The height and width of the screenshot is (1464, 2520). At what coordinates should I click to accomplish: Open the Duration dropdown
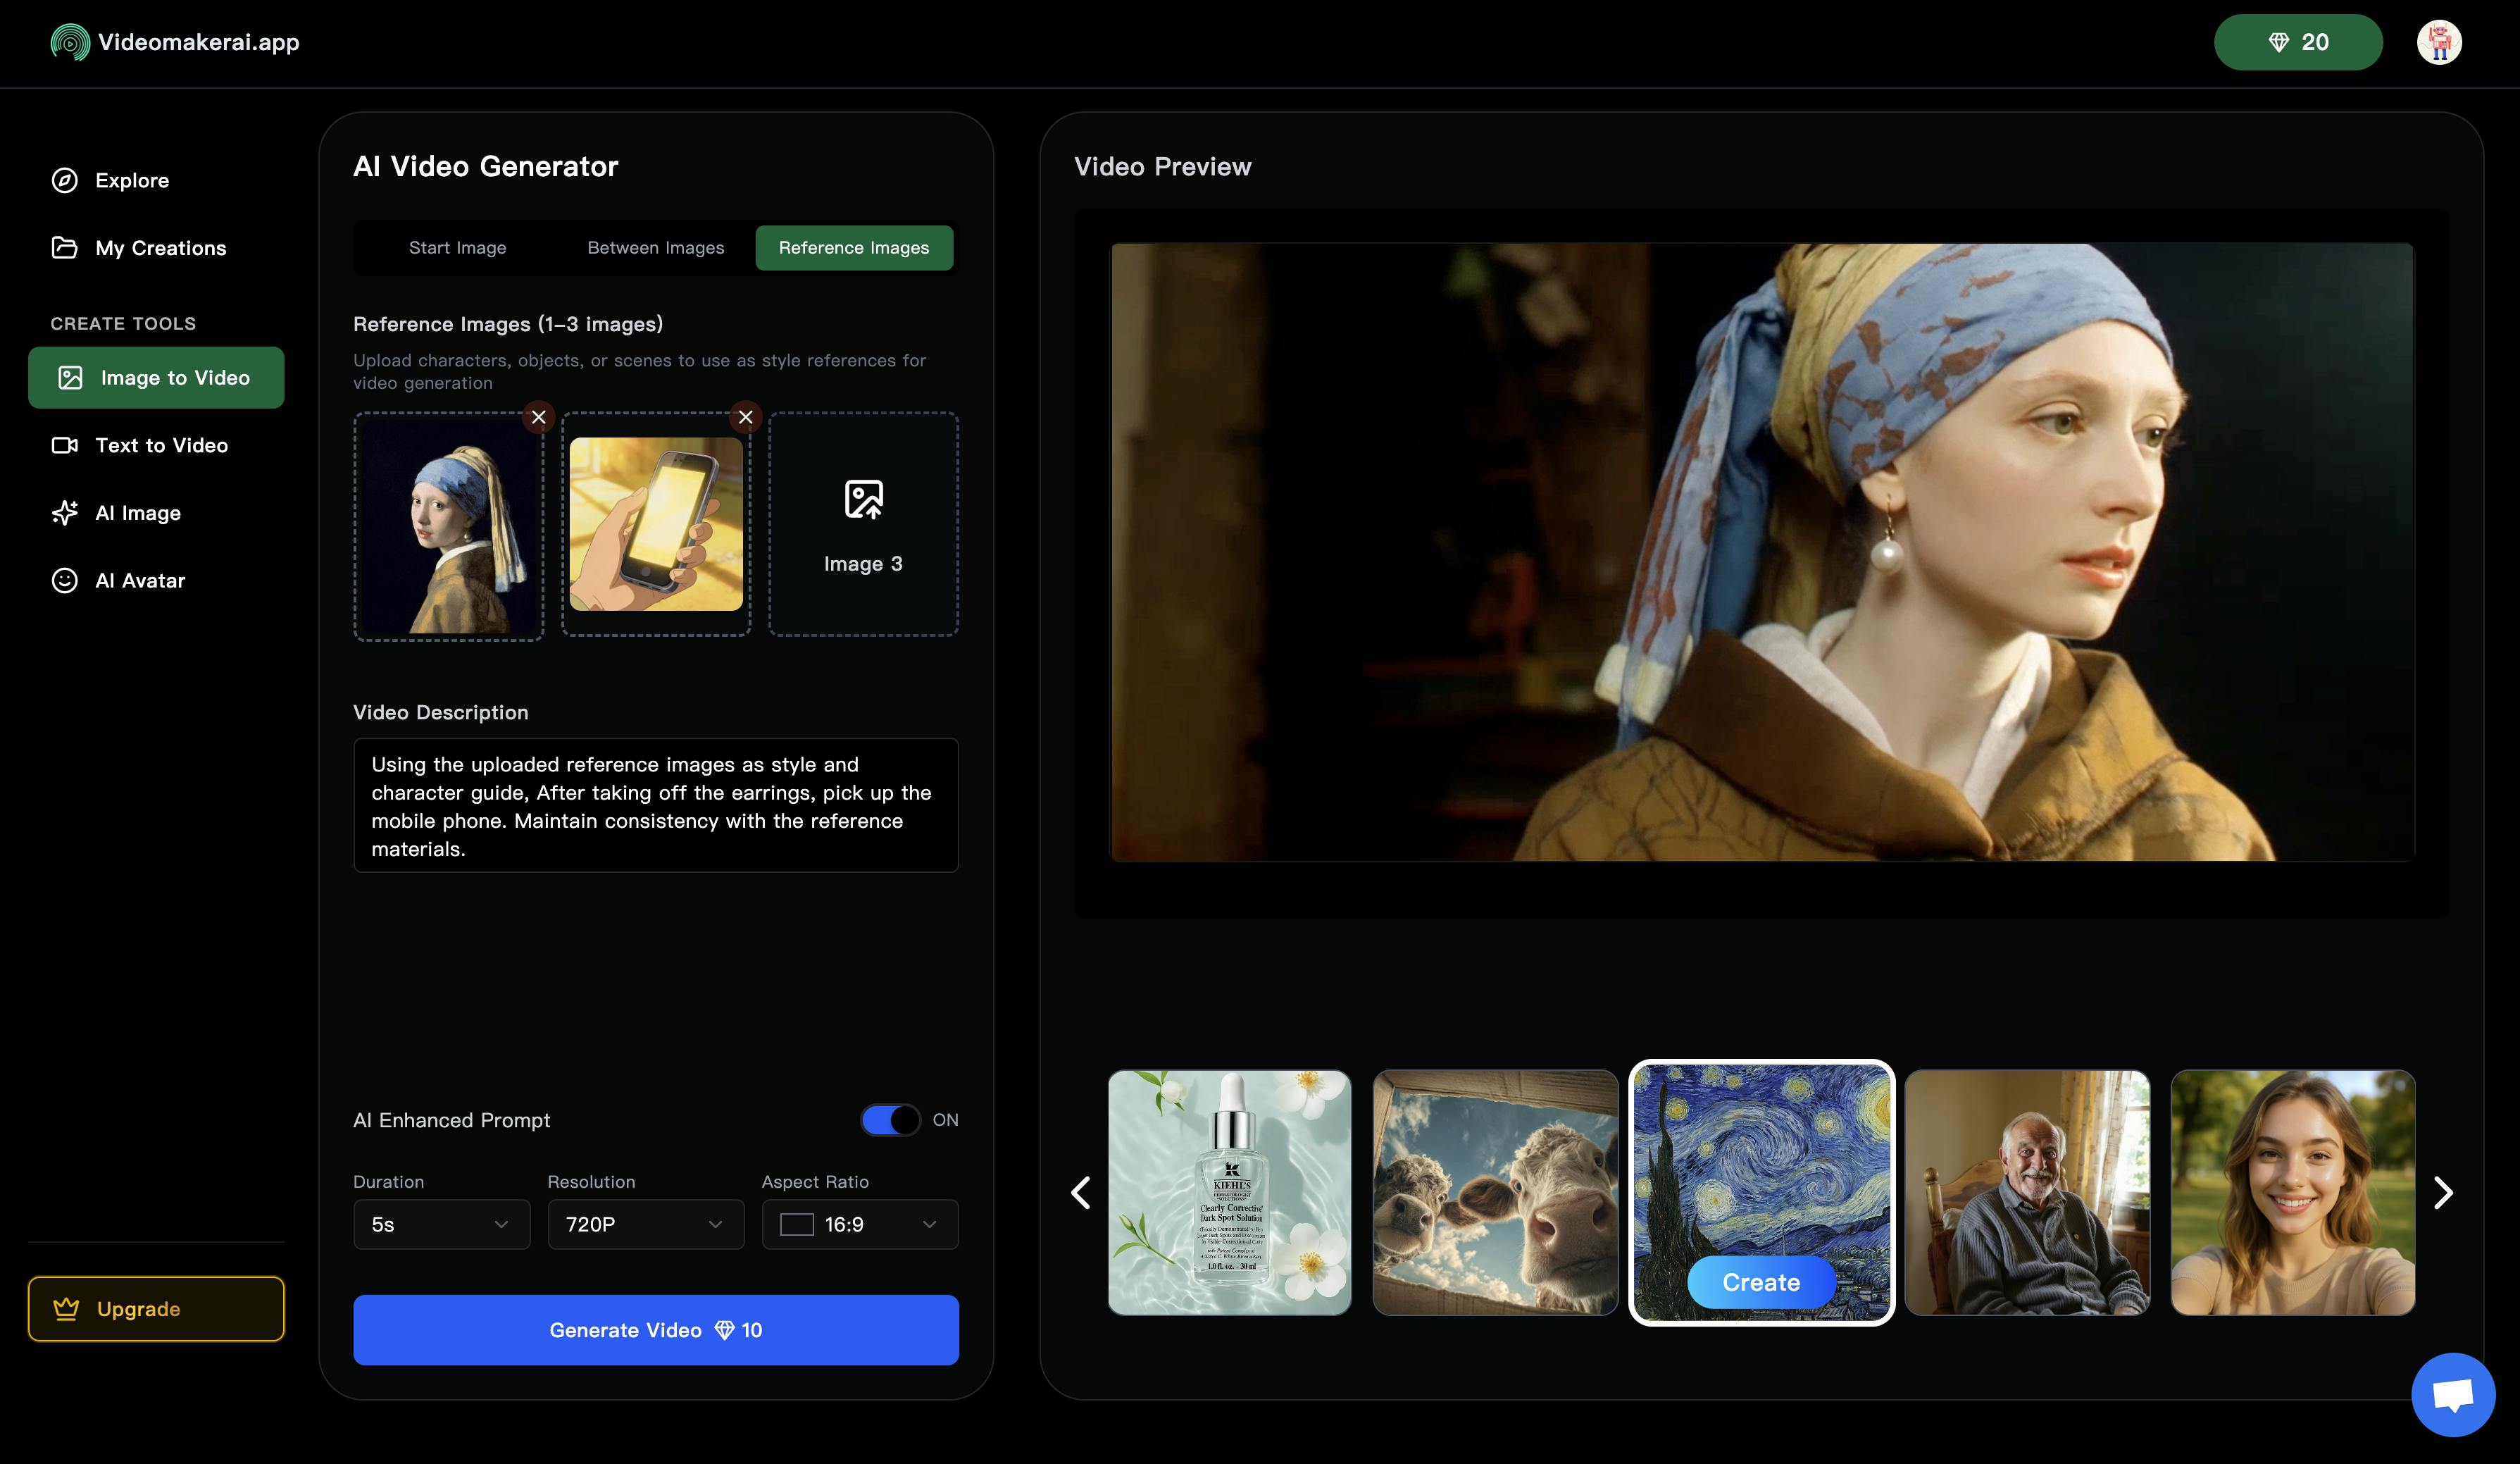[x=441, y=1224]
